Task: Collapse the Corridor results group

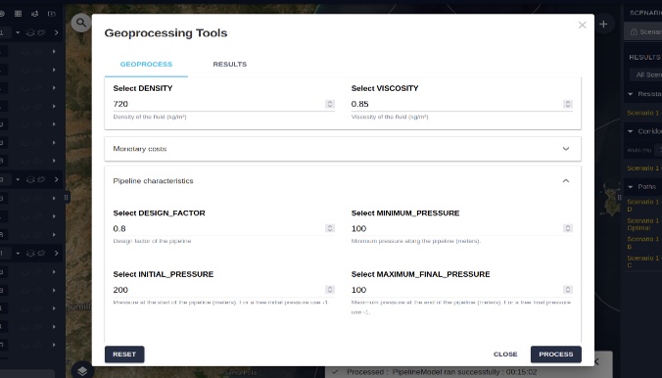Action: [631, 131]
